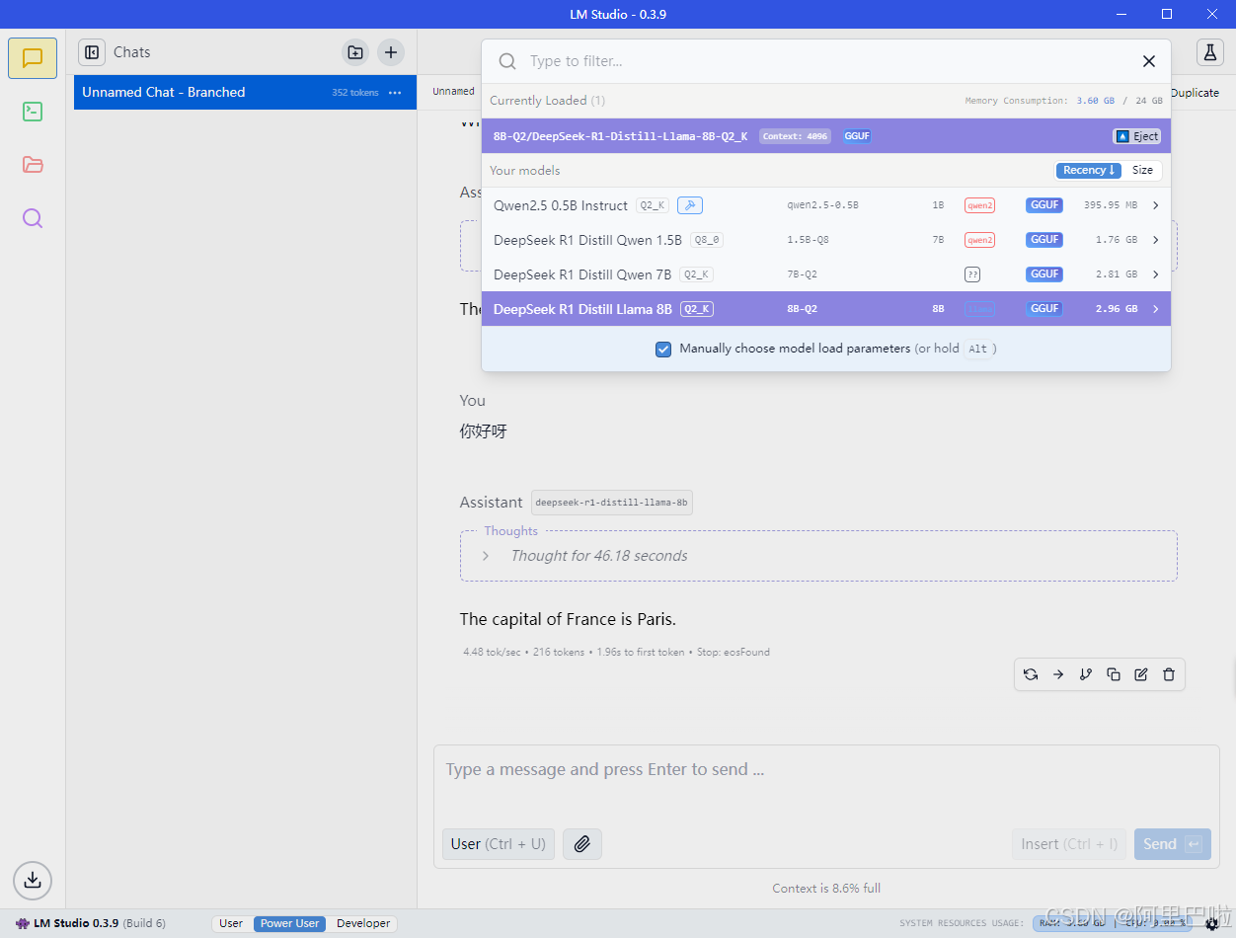The image size is (1236, 938).
Task: Toggle Manually choose model load parameters checkbox
Action: (x=663, y=349)
